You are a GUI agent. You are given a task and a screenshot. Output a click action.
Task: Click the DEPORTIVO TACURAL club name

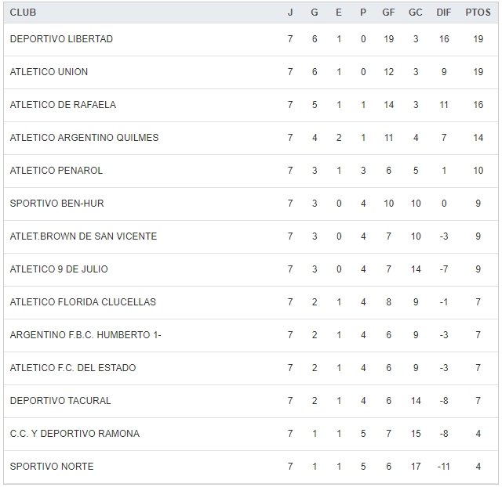click(x=60, y=401)
